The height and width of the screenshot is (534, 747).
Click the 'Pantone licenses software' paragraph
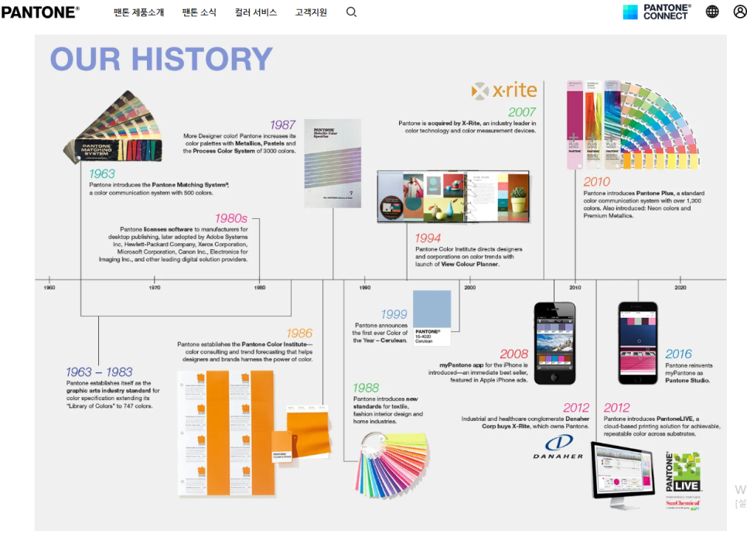pyautogui.click(x=173, y=244)
